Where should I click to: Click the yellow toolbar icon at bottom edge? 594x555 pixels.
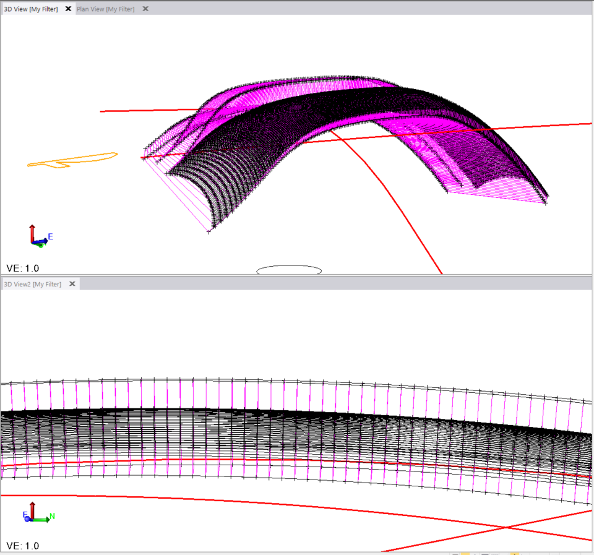click(467, 553)
